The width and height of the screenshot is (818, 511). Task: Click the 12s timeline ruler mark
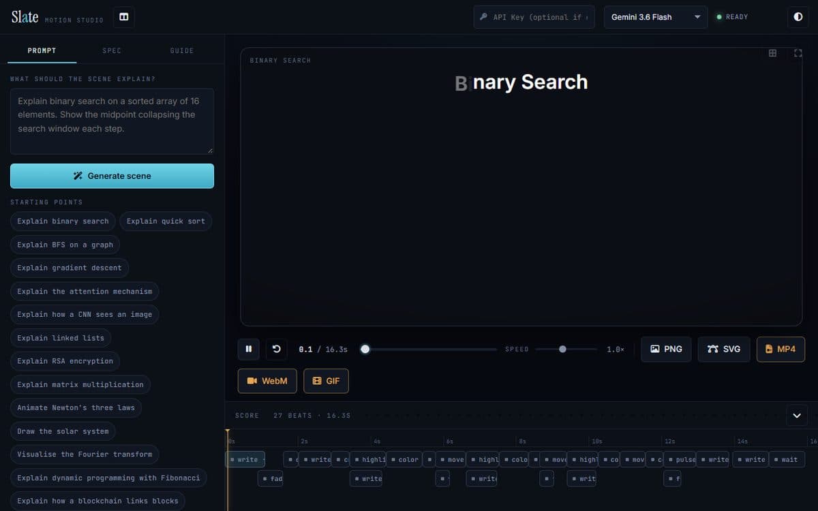pyautogui.click(x=670, y=441)
